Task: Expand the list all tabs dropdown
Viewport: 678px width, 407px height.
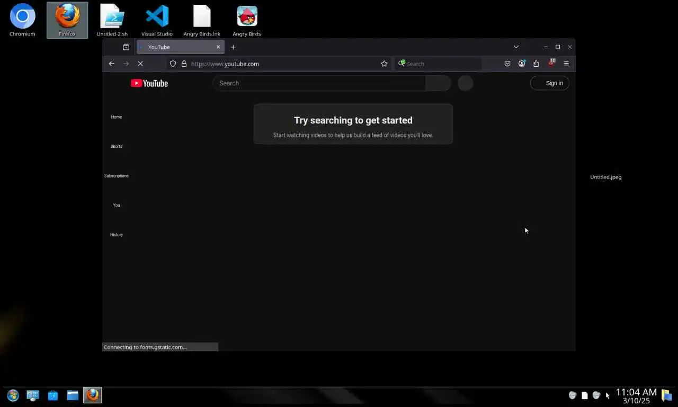Action: [516, 47]
